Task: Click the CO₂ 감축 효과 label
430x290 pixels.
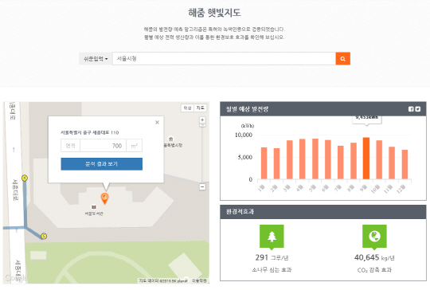Action: pos(374,270)
